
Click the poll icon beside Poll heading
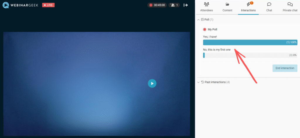click(x=202, y=20)
